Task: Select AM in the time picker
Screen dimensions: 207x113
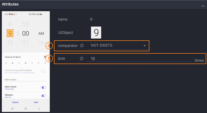Action: [x=41, y=33]
